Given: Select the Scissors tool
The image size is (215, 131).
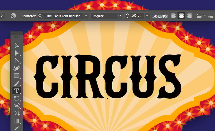Looking at the screenshot, I should 17,106.
